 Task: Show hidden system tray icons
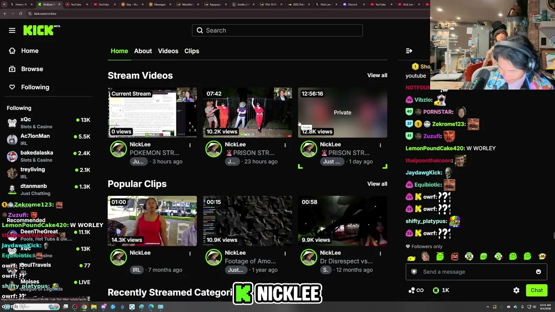coord(488,307)
